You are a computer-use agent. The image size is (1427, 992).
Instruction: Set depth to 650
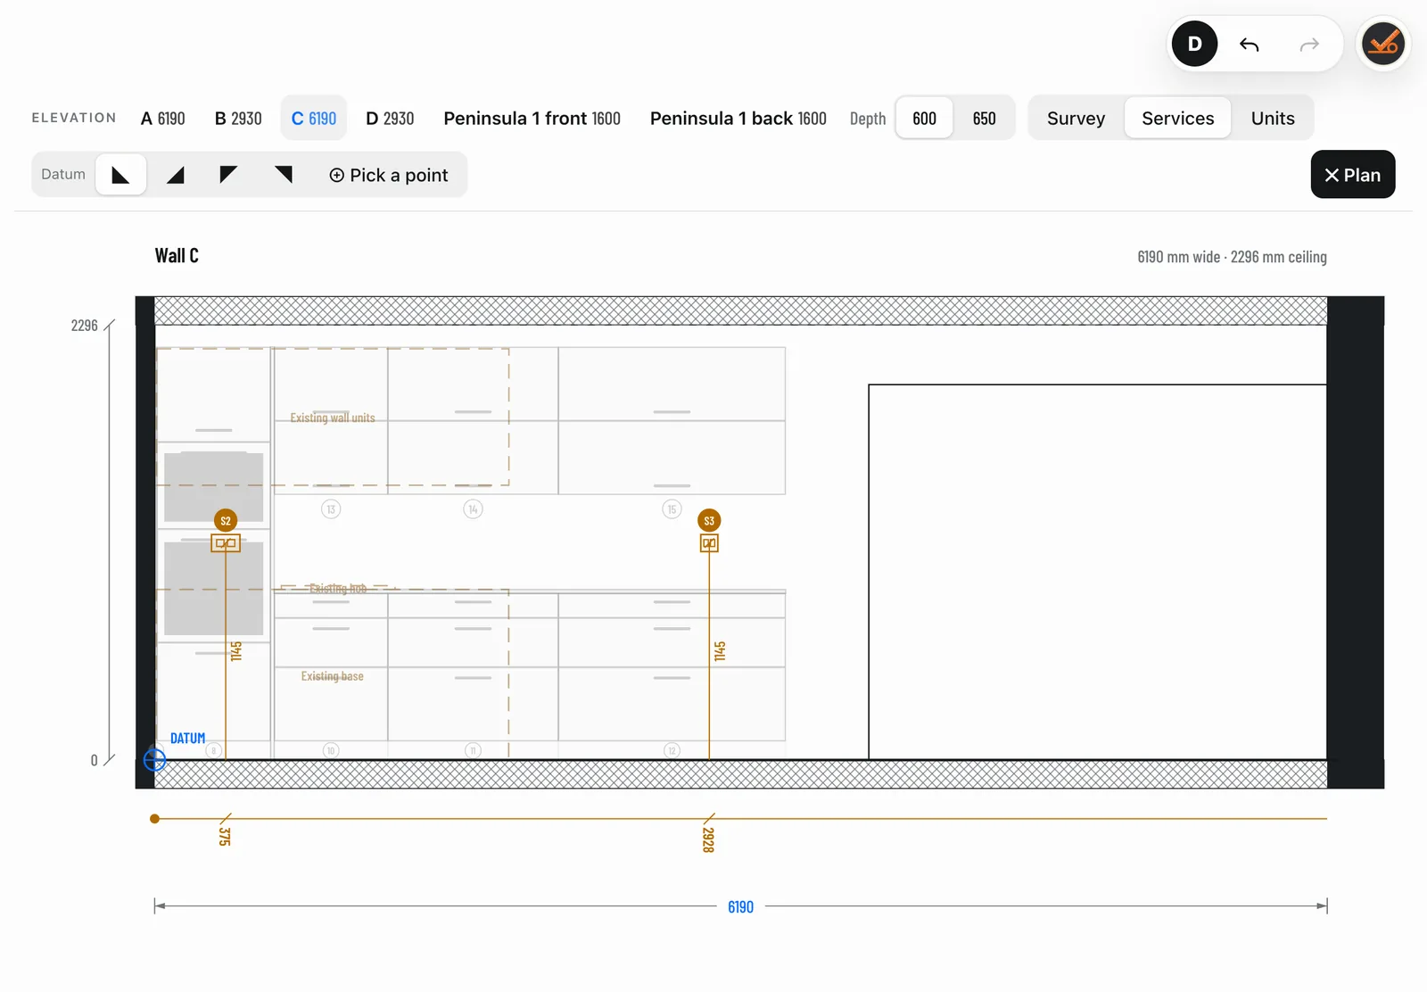pos(984,118)
